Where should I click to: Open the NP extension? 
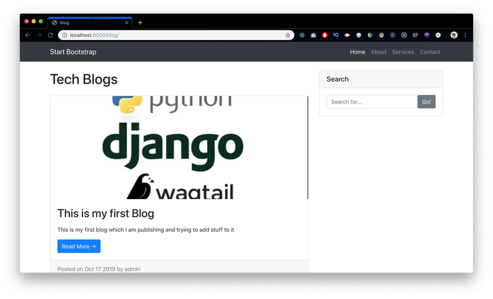pos(415,35)
